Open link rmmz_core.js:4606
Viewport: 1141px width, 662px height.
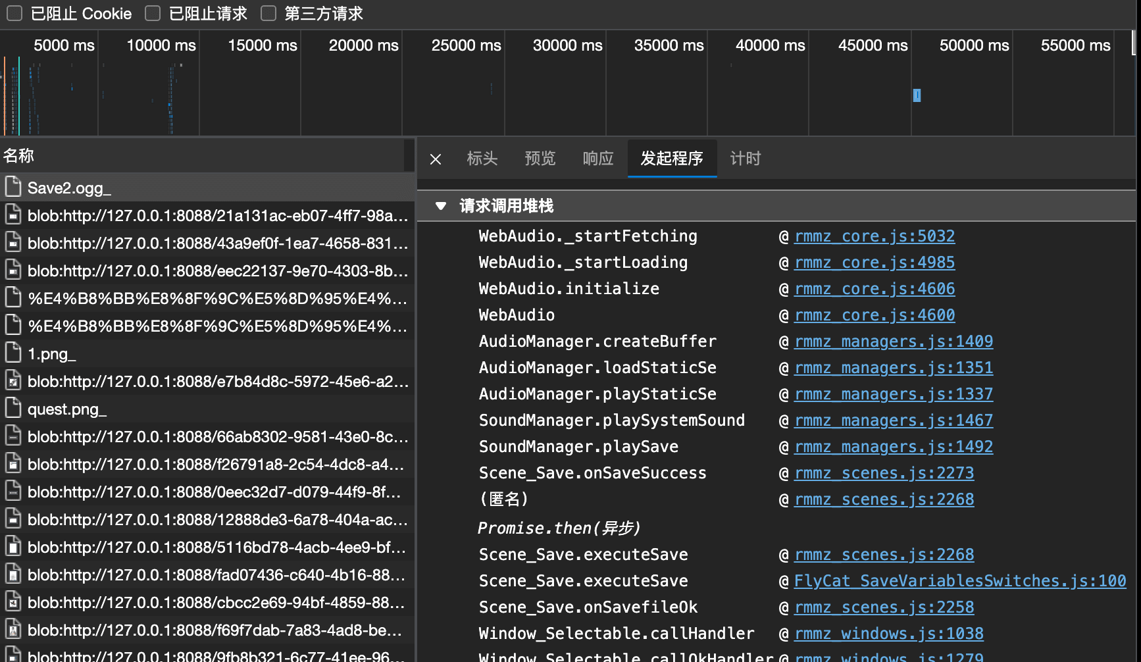[x=875, y=289]
